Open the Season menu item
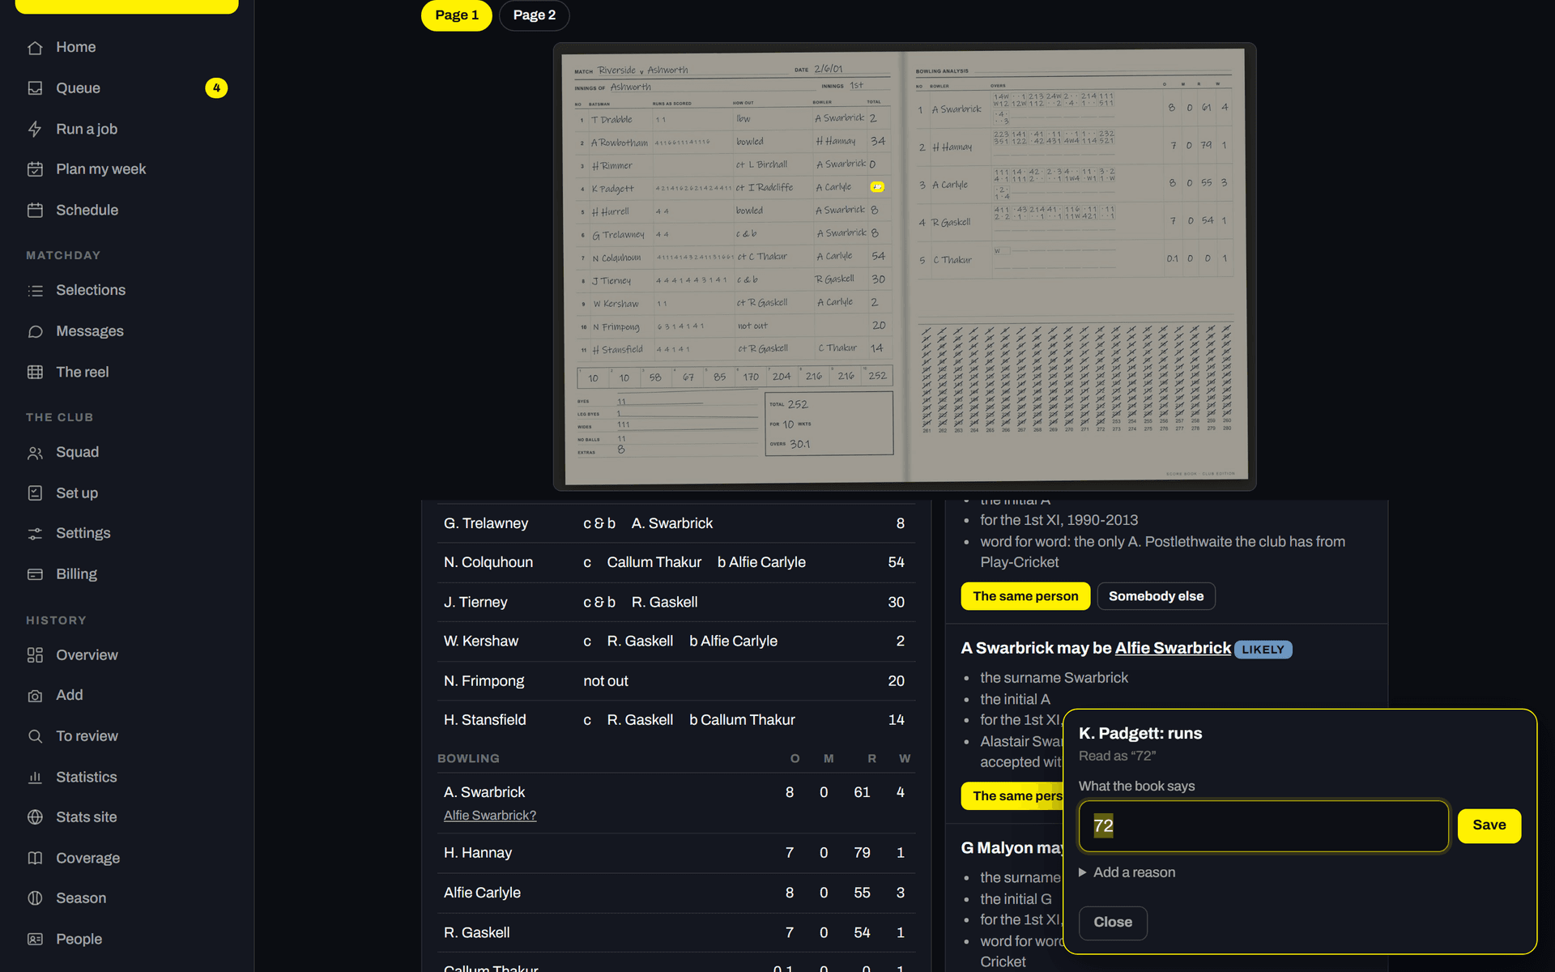Viewport: 1555px width, 972px height. [127, 898]
